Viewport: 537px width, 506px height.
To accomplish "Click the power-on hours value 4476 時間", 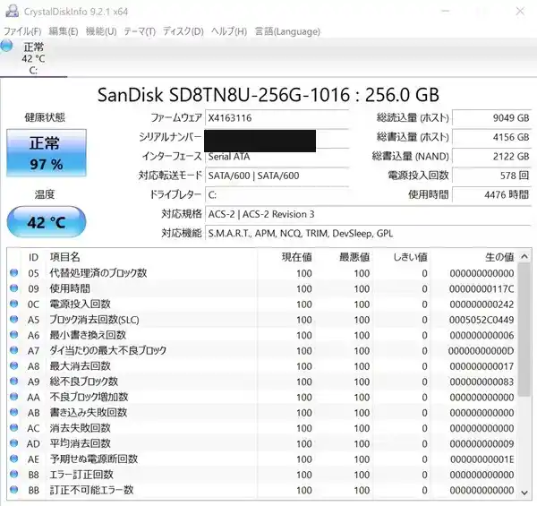I will tap(491, 195).
